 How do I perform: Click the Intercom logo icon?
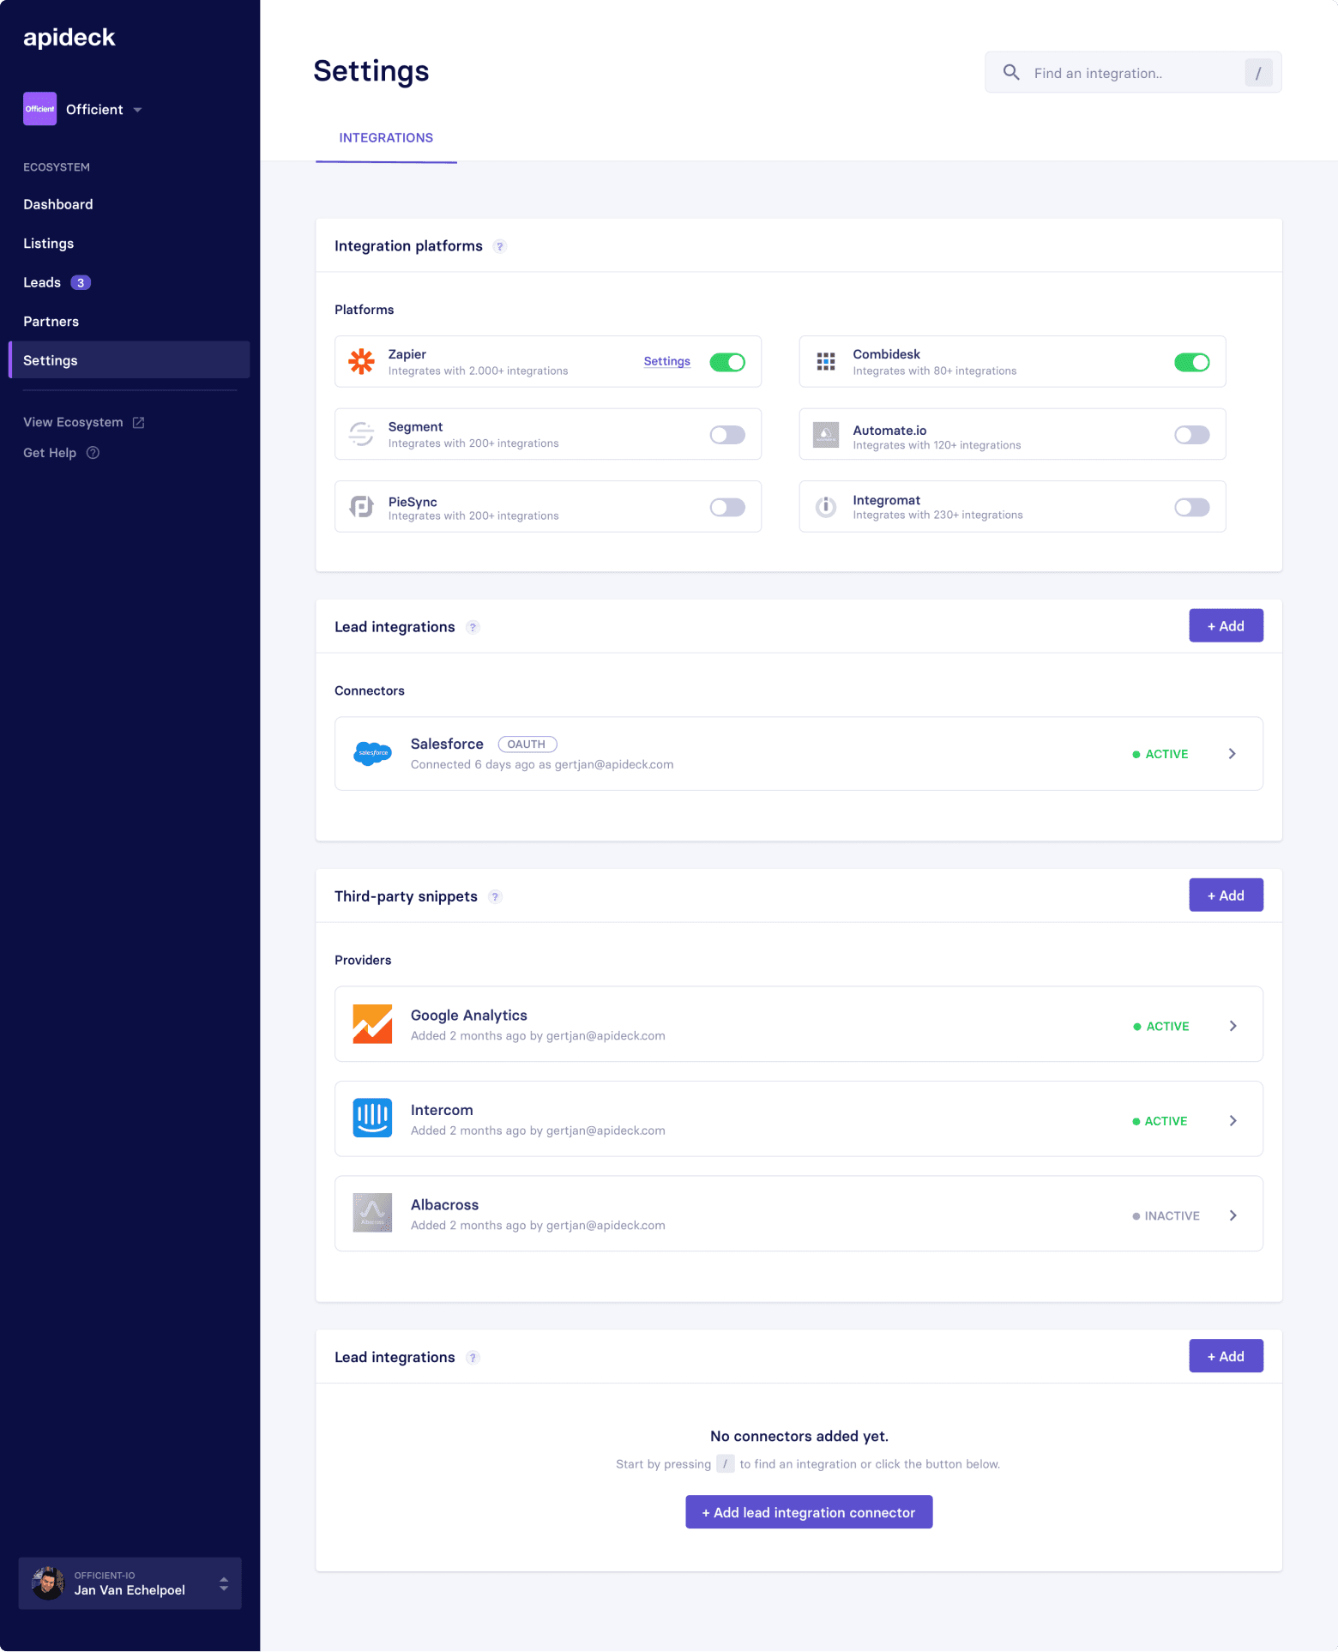tap(373, 1118)
